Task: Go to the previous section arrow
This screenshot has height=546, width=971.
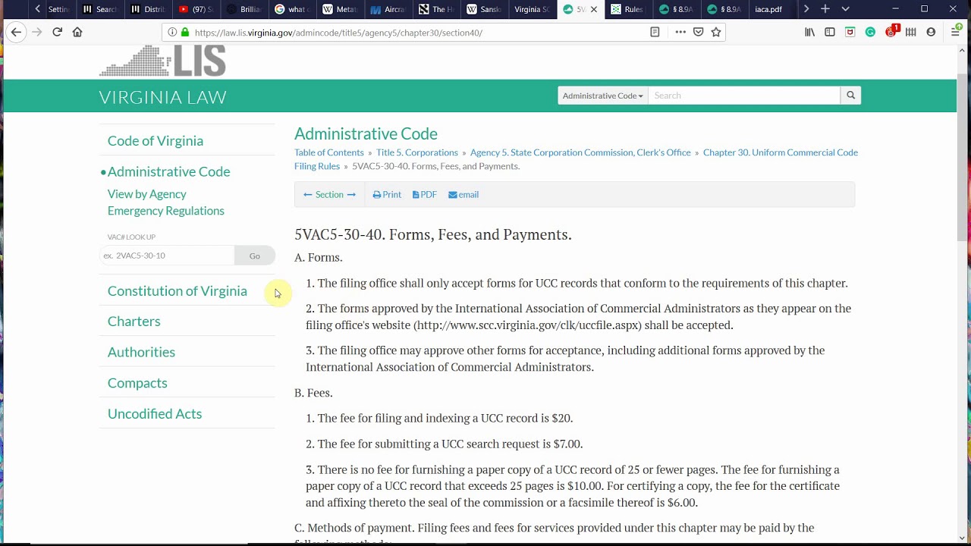Action: coord(308,195)
